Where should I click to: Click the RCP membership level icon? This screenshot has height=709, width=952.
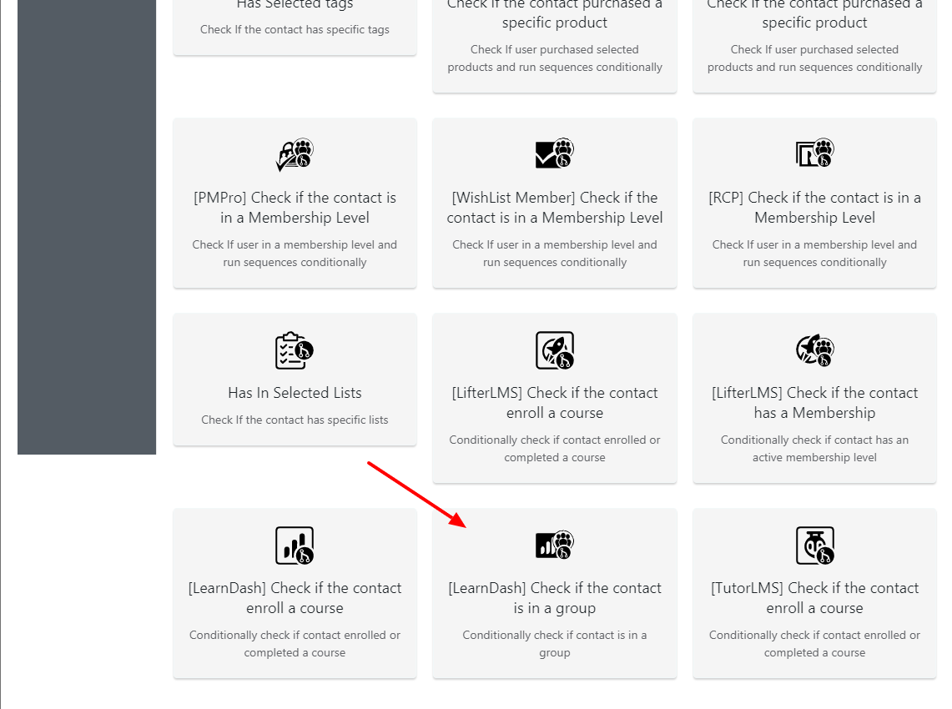click(x=815, y=153)
